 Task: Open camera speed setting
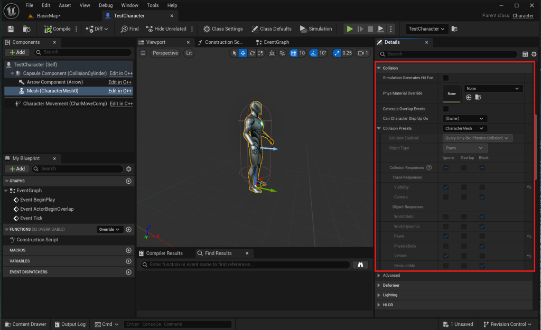[x=363, y=53]
